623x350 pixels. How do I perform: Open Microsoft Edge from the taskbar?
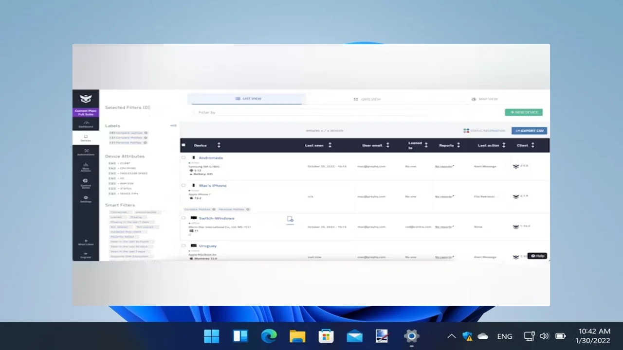[x=269, y=336]
